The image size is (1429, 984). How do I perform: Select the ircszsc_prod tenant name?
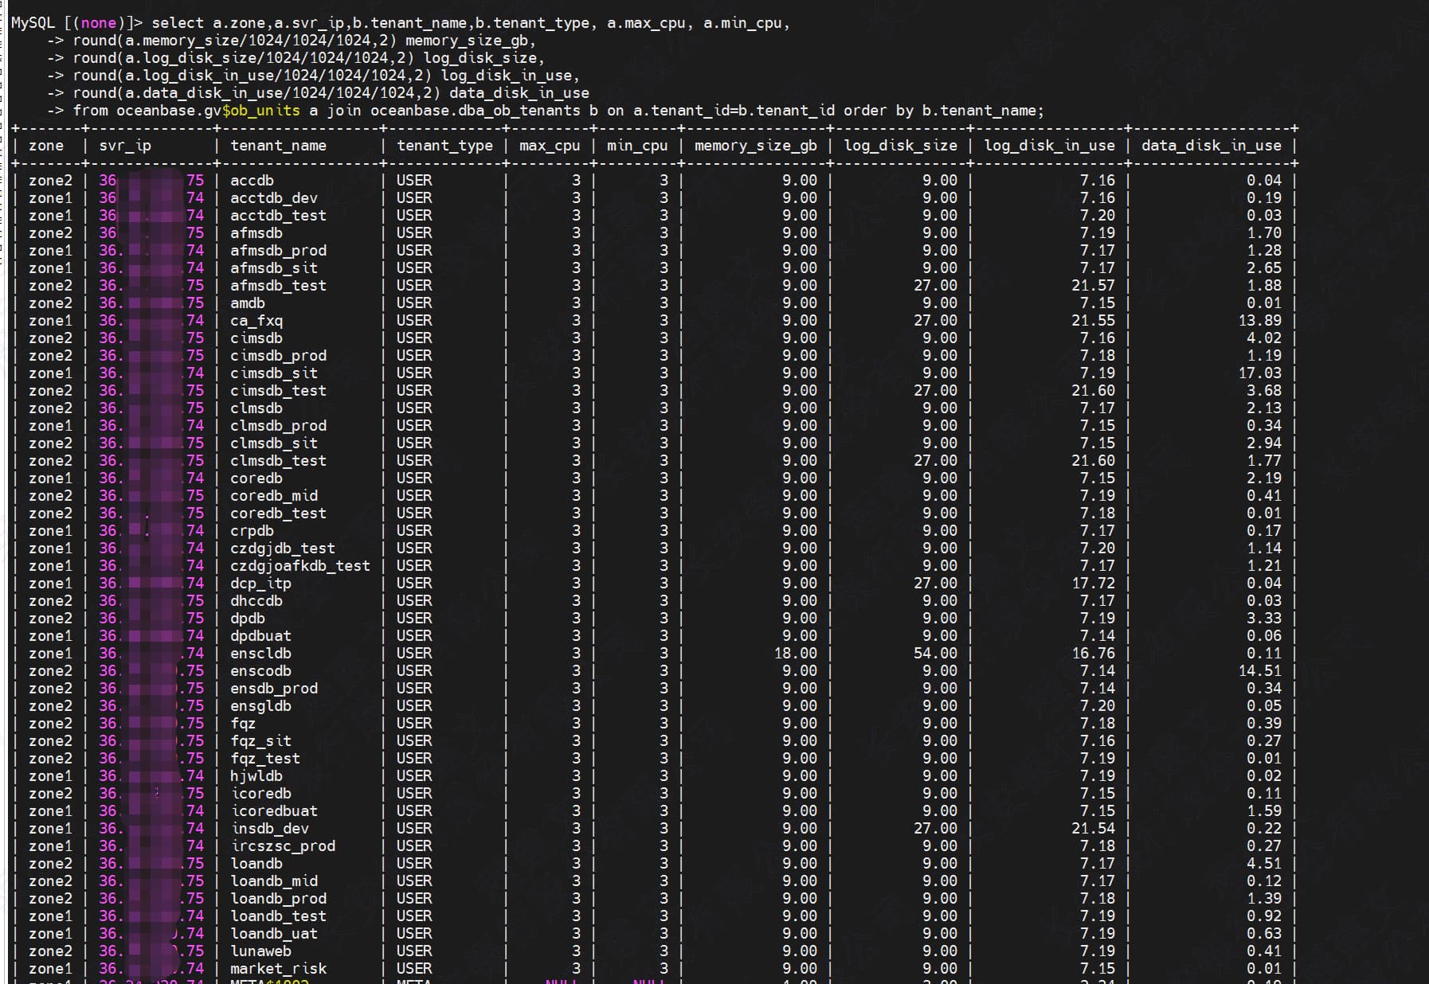tap(283, 846)
